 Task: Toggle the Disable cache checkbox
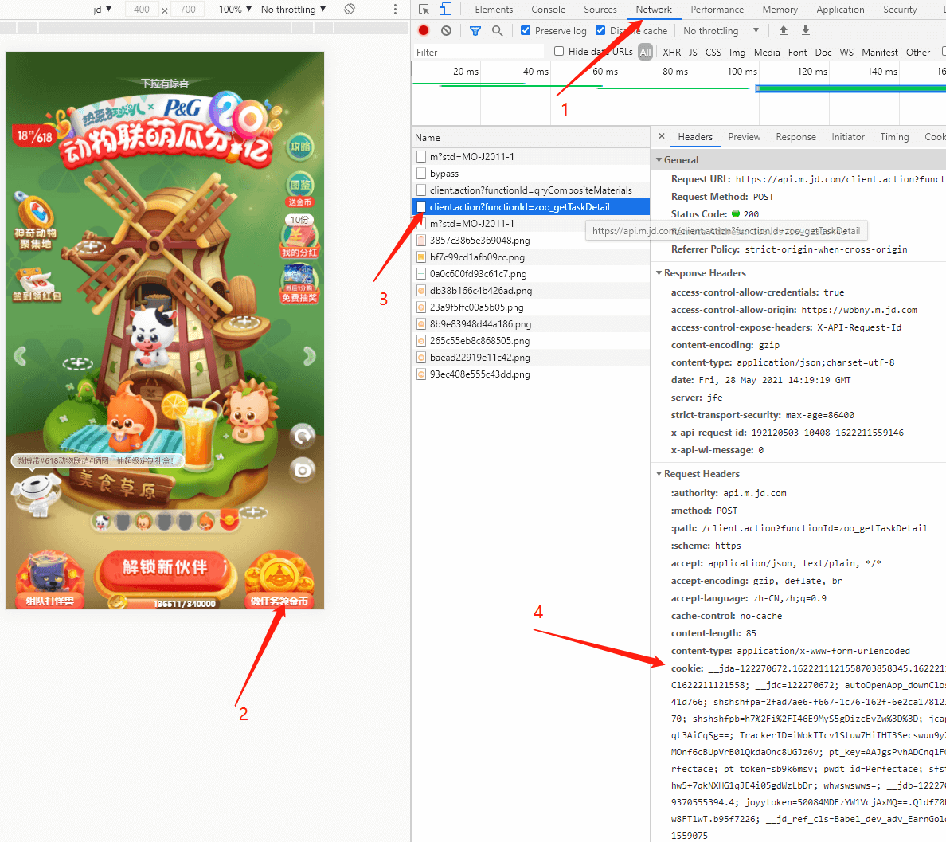pos(600,30)
